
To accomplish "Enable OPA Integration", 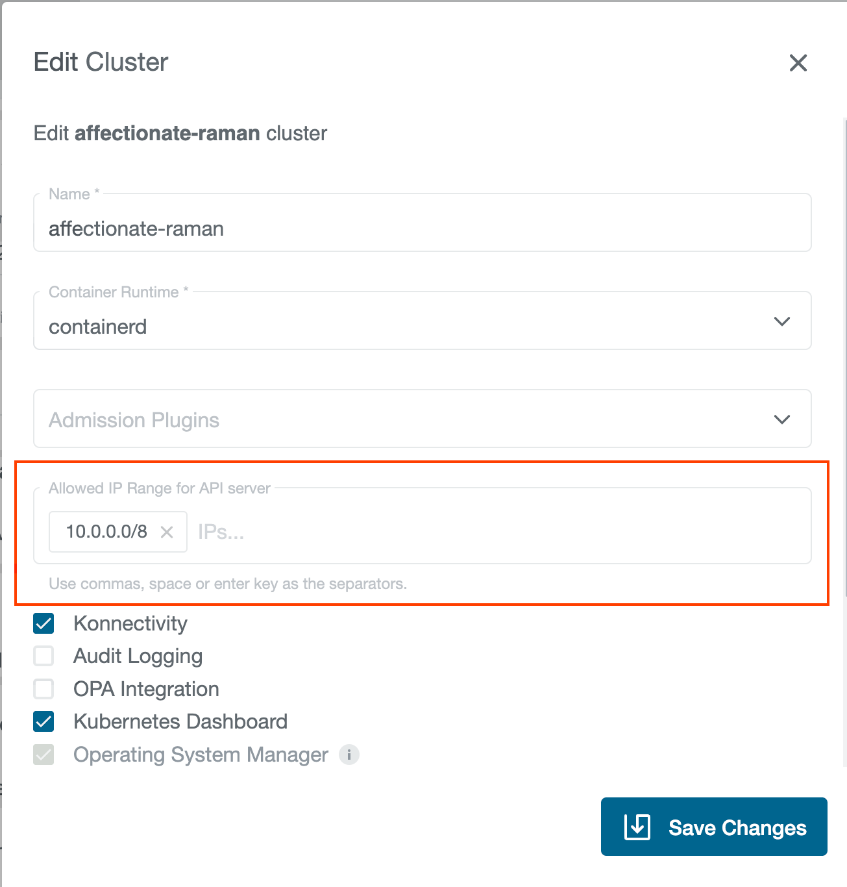I will (x=43, y=689).
